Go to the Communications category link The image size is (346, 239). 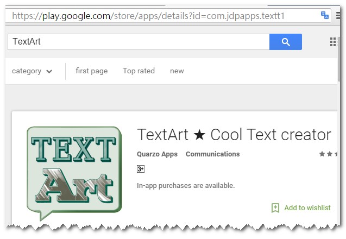point(212,154)
